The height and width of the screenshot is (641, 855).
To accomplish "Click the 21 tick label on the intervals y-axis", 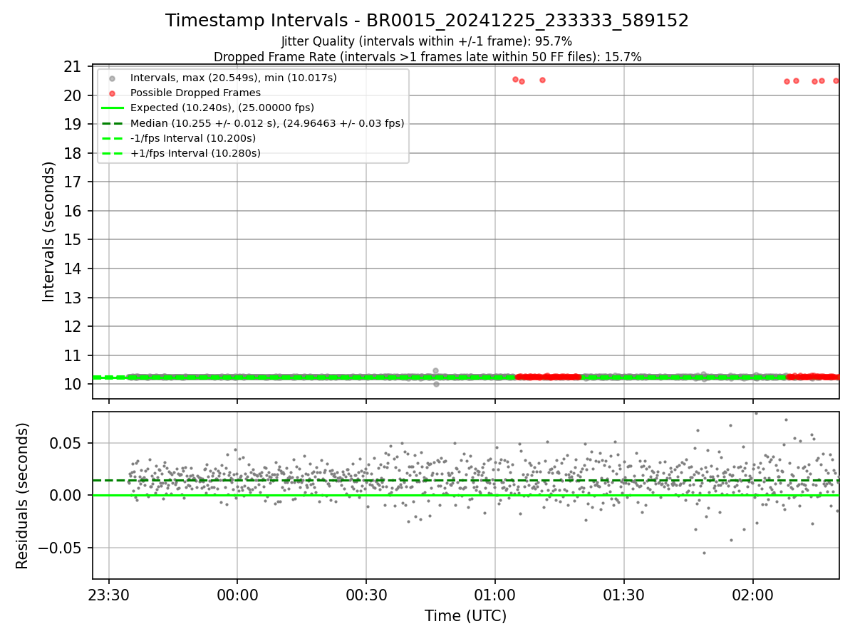I will [x=74, y=67].
